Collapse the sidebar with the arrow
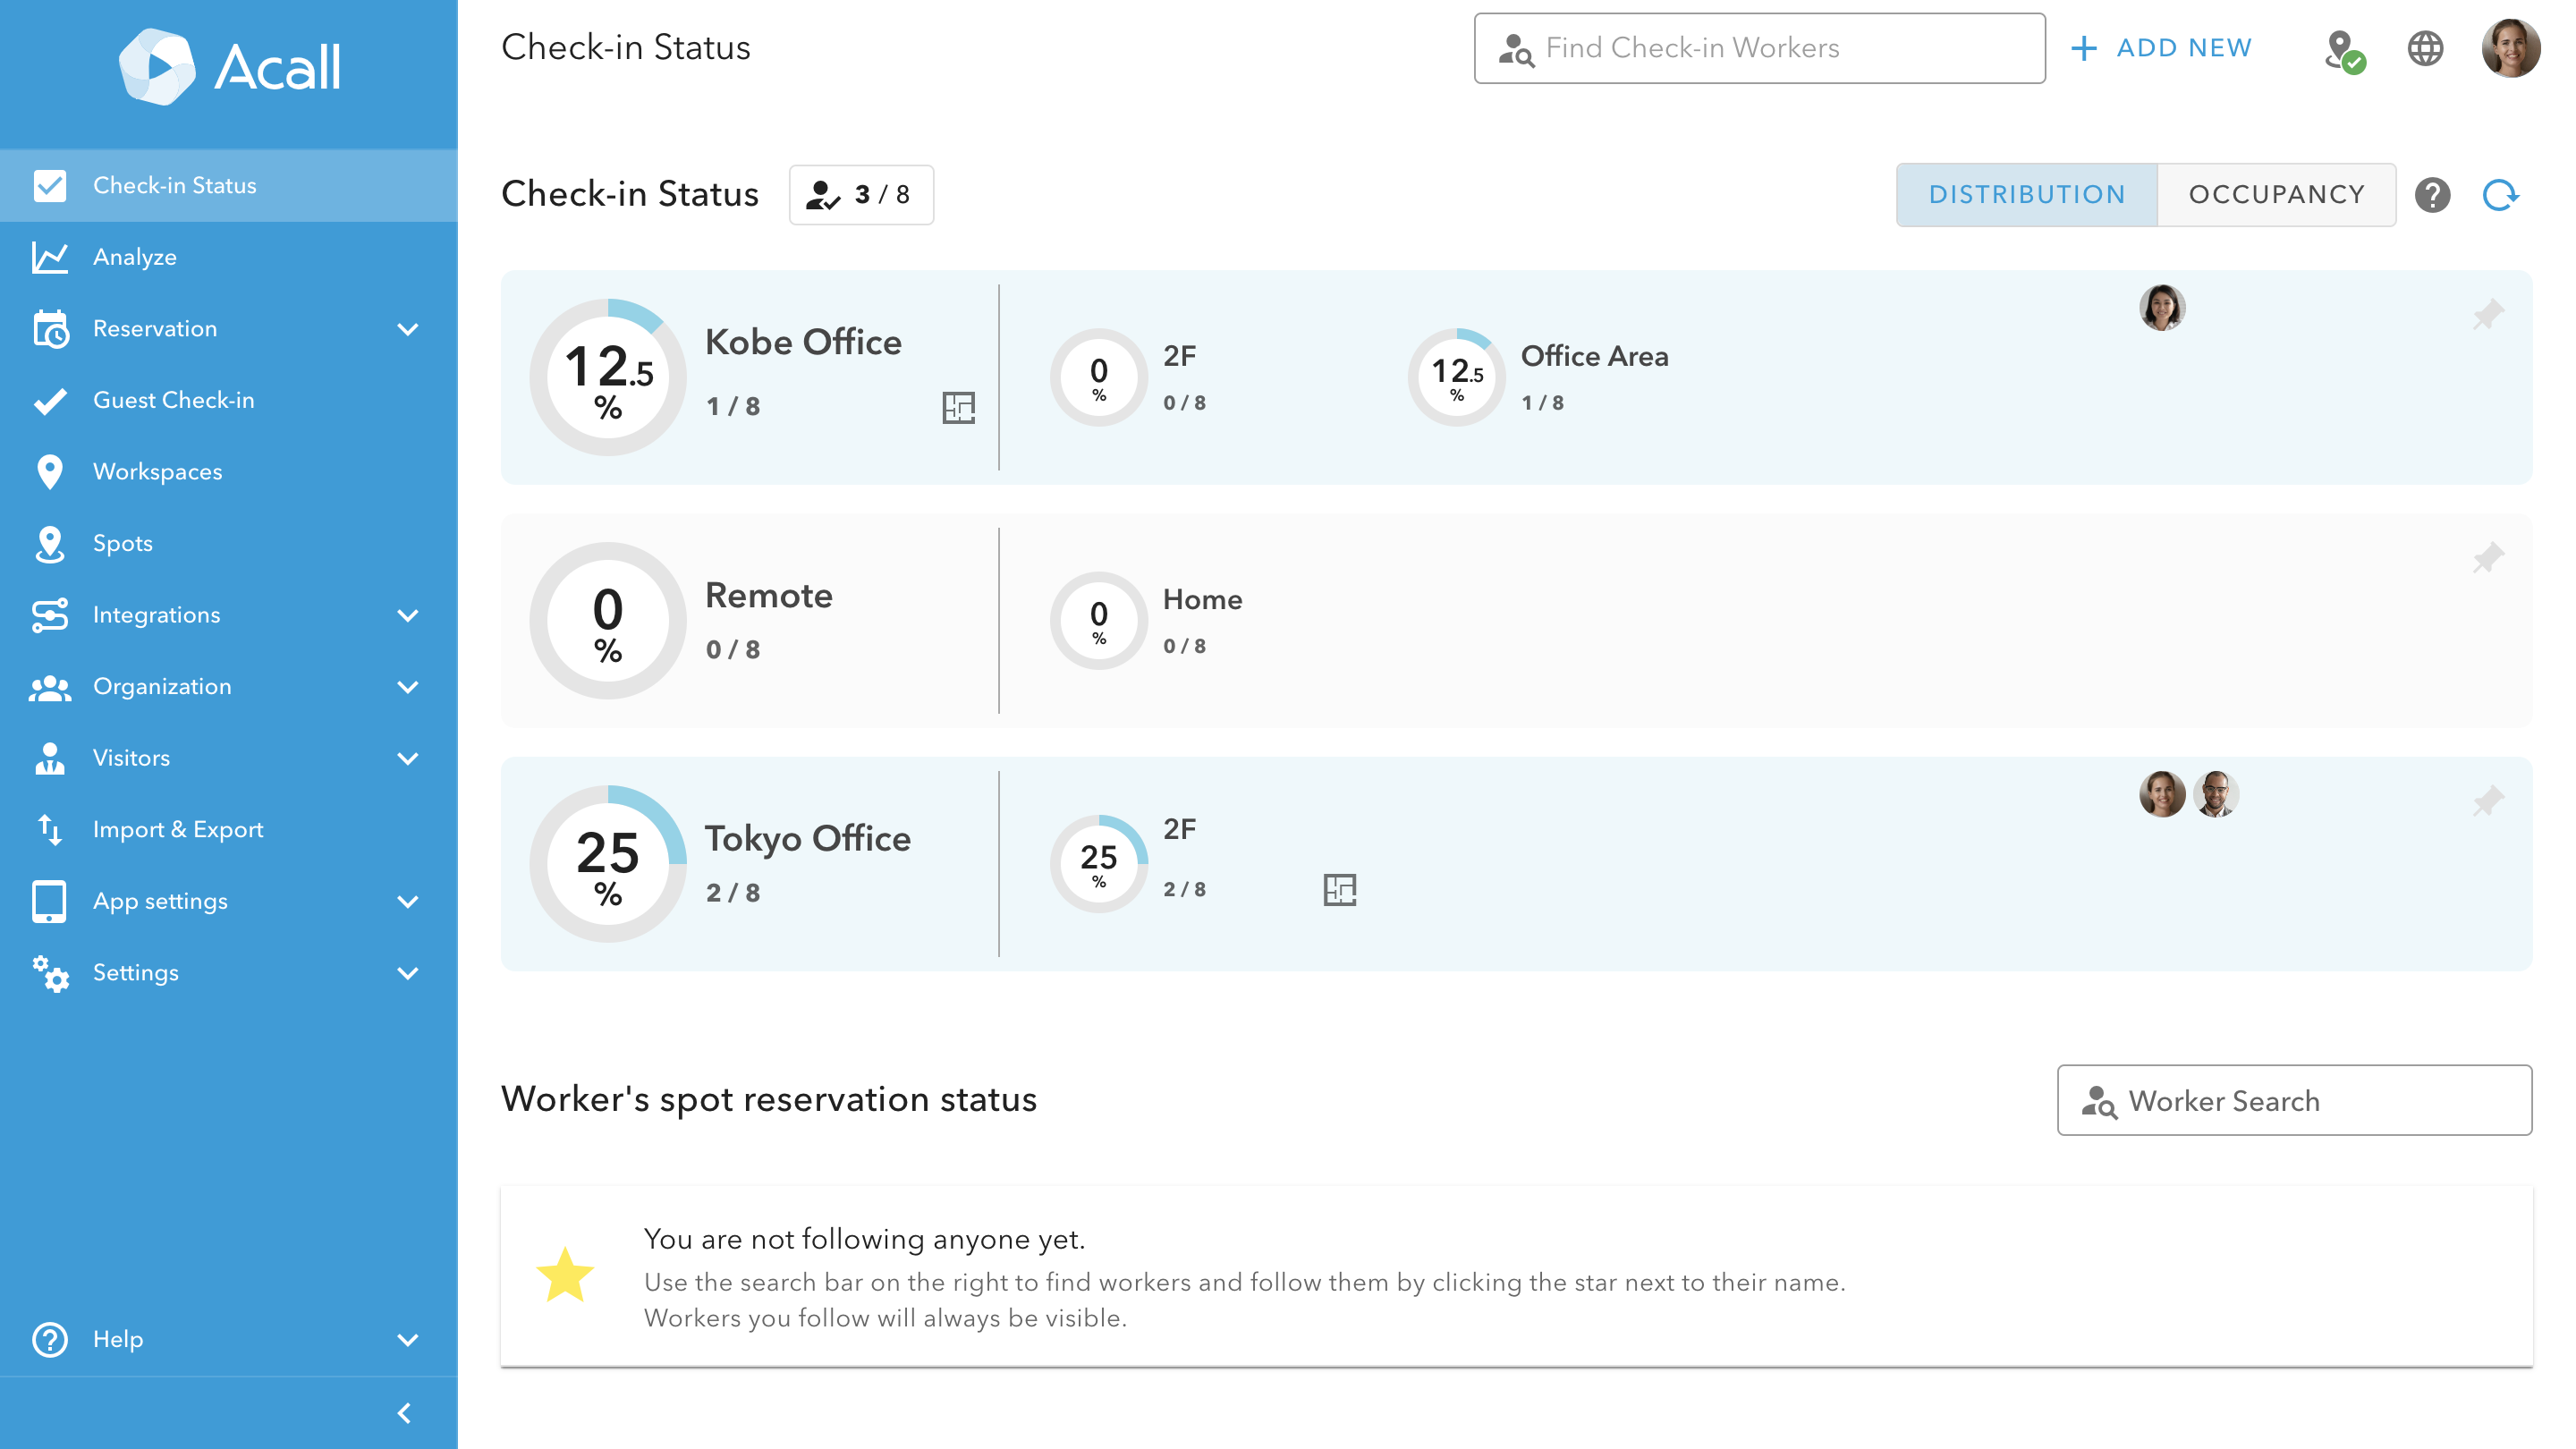 coord(405,1413)
